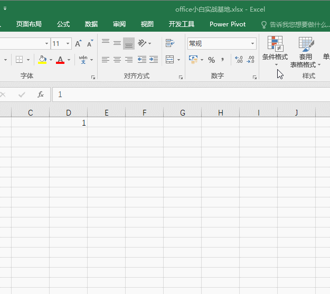Apply accounting number format

193,60
